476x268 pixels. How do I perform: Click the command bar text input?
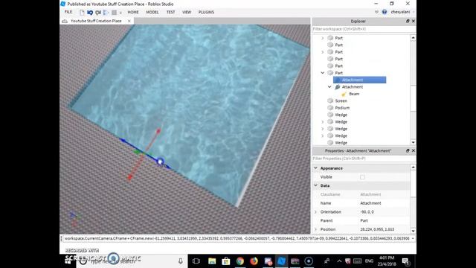(x=237, y=238)
